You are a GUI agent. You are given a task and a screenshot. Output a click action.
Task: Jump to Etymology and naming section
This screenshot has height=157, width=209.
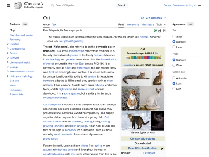coord(21,35)
